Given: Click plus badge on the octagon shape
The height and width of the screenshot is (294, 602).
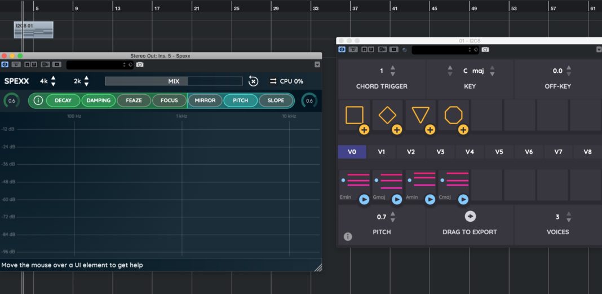Looking at the screenshot, I should tap(463, 130).
